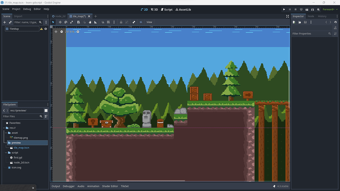Activate the Scale tool
The height and width of the screenshot is (191, 340).
click(72, 22)
